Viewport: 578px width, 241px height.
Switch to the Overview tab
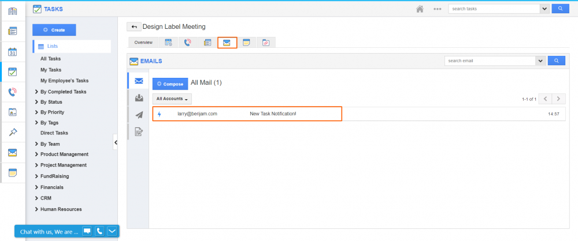tap(143, 43)
